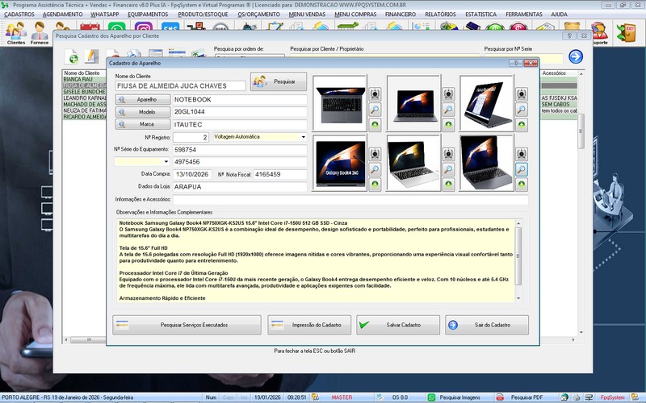The width and height of the screenshot is (646, 403).
Task: Click FpqSystem label in status bar
Action: pos(613,397)
